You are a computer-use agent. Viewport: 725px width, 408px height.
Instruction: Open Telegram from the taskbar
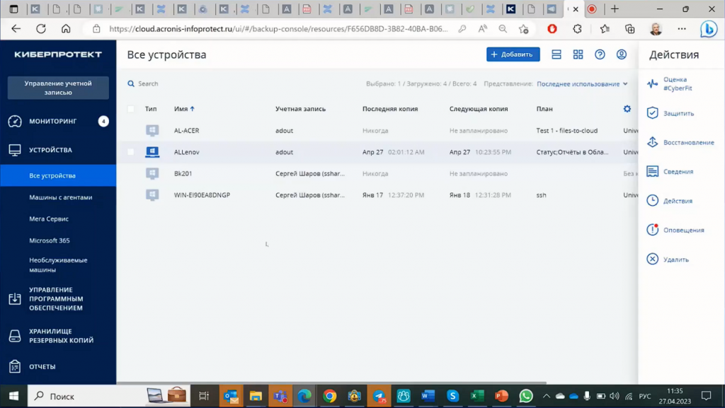379,396
